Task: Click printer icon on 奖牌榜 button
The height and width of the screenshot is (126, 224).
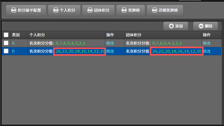Action: [124, 10]
